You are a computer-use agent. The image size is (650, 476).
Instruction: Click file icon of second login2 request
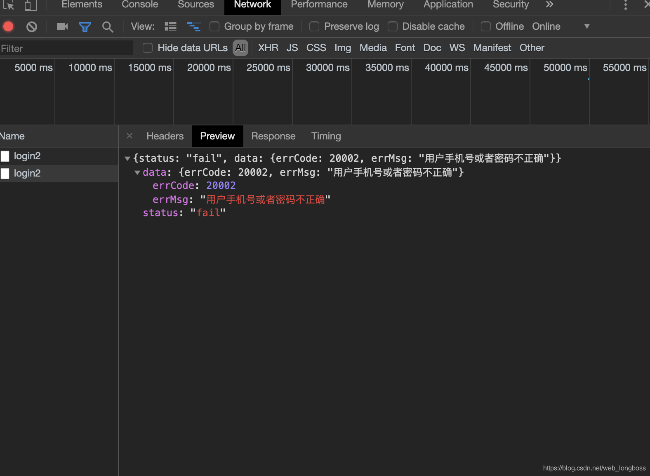tap(5, 173)
